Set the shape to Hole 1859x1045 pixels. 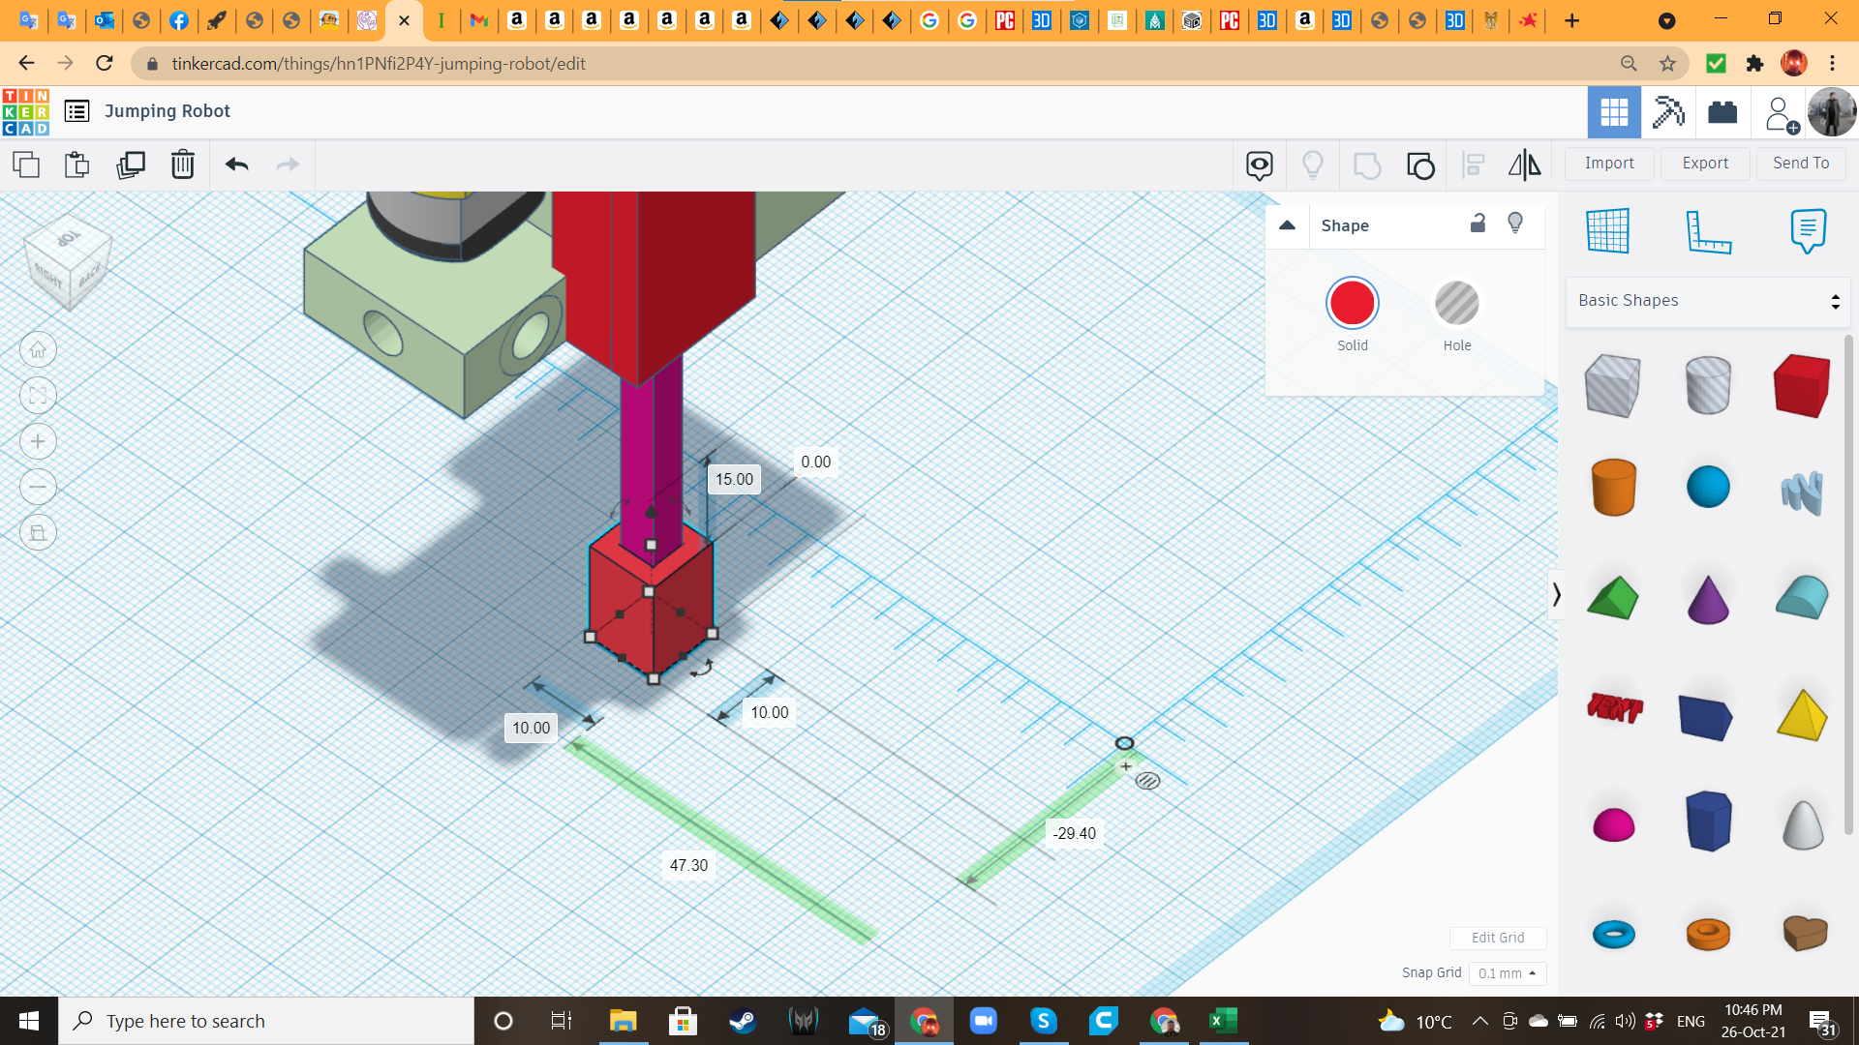point(1456,304)
